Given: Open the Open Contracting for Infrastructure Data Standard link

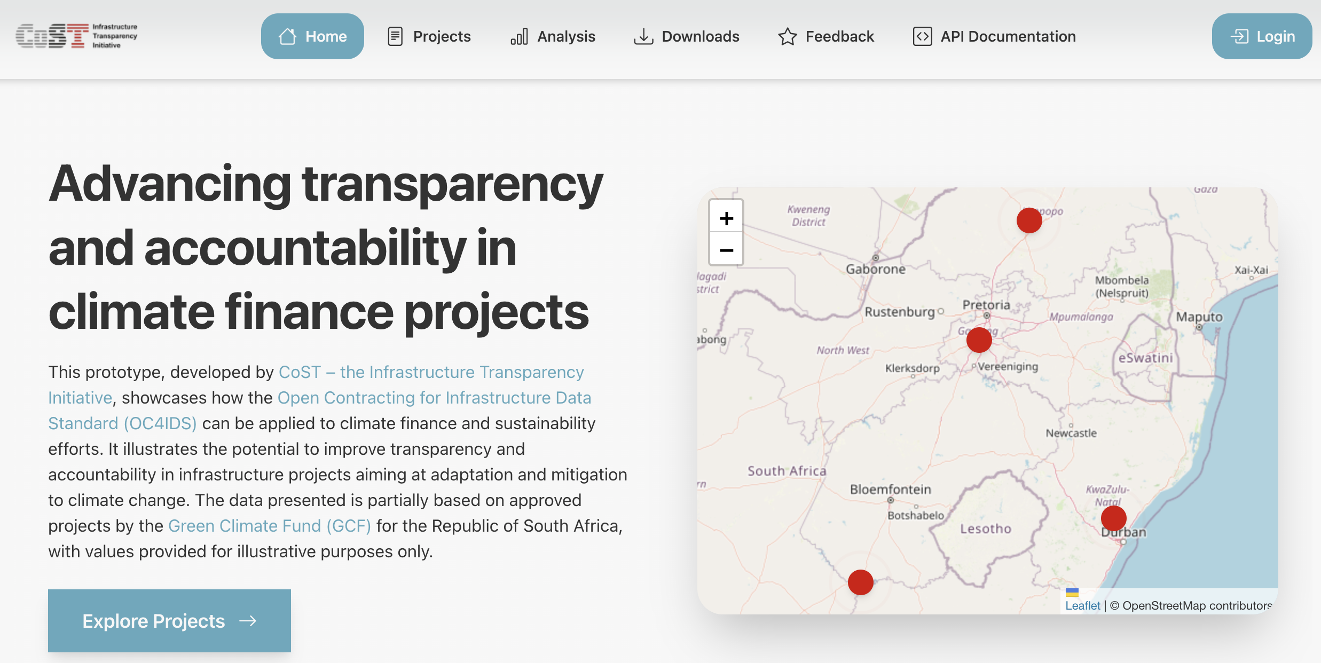Looking at the screenshot, I should pos(434,398).
